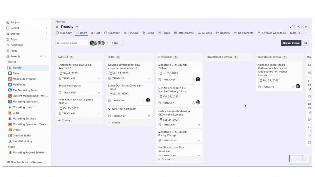Screen dimensions: 315x177
Task: Click the priority icon on the TRENDLY-3 card
Action: [x=149, y=78]
